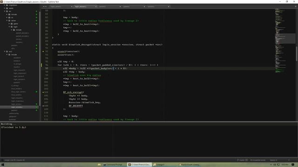Open util.c in the src folder
298x167 pixels.
coord(13,48)
